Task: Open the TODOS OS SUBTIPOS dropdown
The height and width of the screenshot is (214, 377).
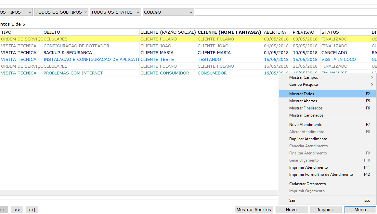Action: [x=61, y=12]
